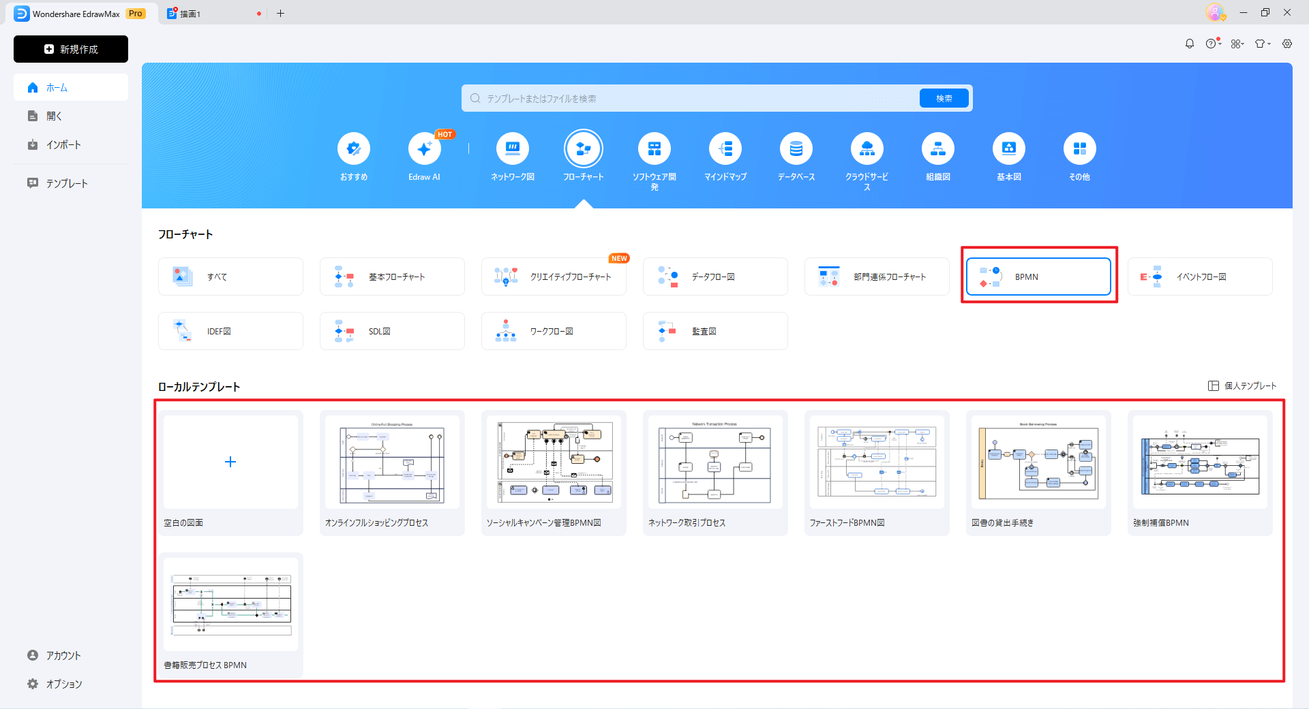Open ソーシャルキャンペーン管理BPMN図 template
Viewport: 1309px width, 709px height.
pos(554,473)
